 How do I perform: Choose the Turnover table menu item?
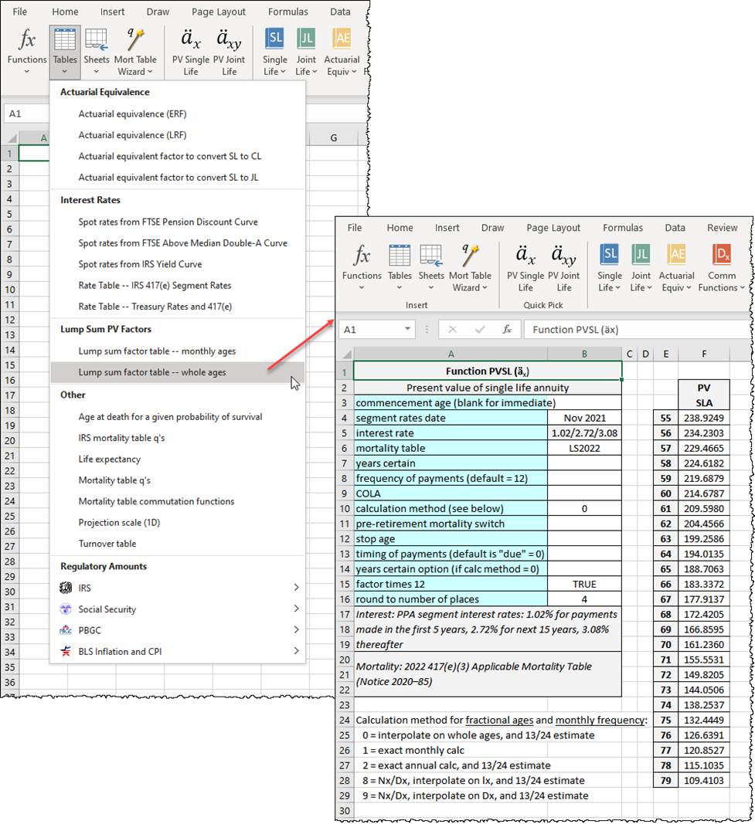[x=179, y=544]
